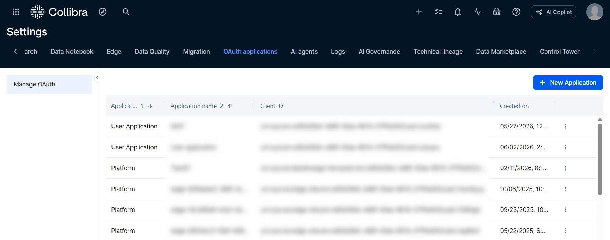The width and height of the screenshot is (610, 240).
Task: Open the help question mark icon
Action: (x=516, y=12)
